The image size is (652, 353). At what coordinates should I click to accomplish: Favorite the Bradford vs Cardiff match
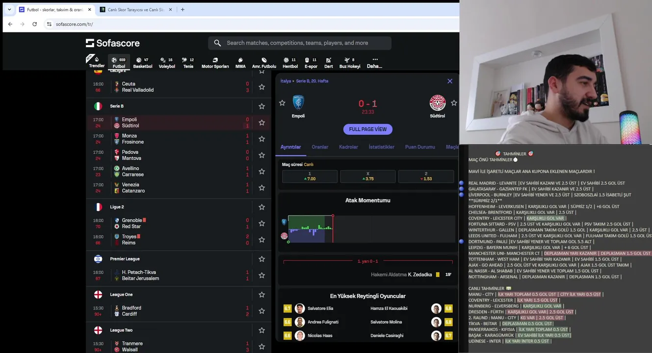coord(261,311)
